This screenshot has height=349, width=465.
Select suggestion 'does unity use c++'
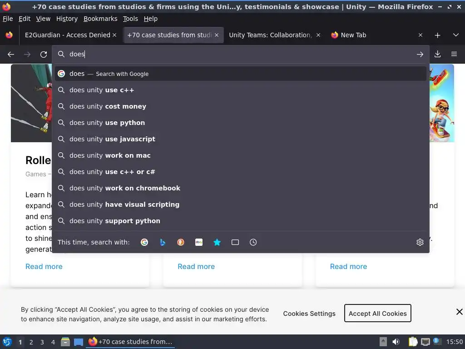[x=241, y=90]
